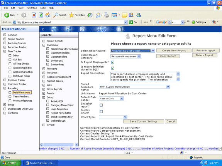Viewport: 222px width, 166px height.
Task: Enable the Snapshot report checkbox
Action: 101,105
